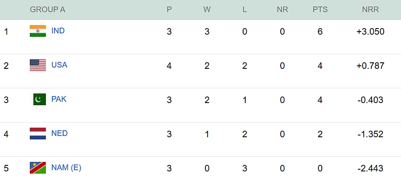Click the NRR column header
Screen dimensions: 401x187
[371, 10]
